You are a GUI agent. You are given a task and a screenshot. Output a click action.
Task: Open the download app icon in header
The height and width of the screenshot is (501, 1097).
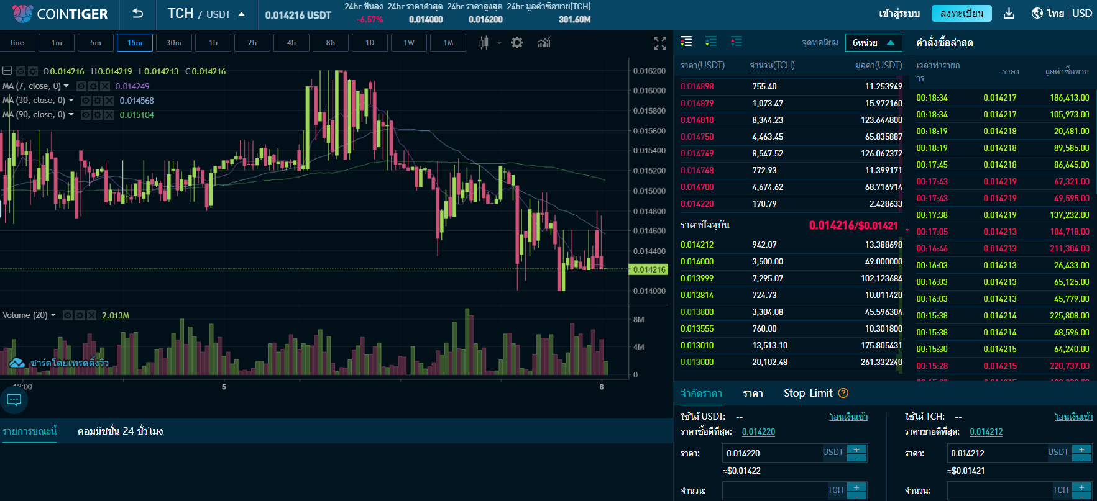click(1009, 14)
